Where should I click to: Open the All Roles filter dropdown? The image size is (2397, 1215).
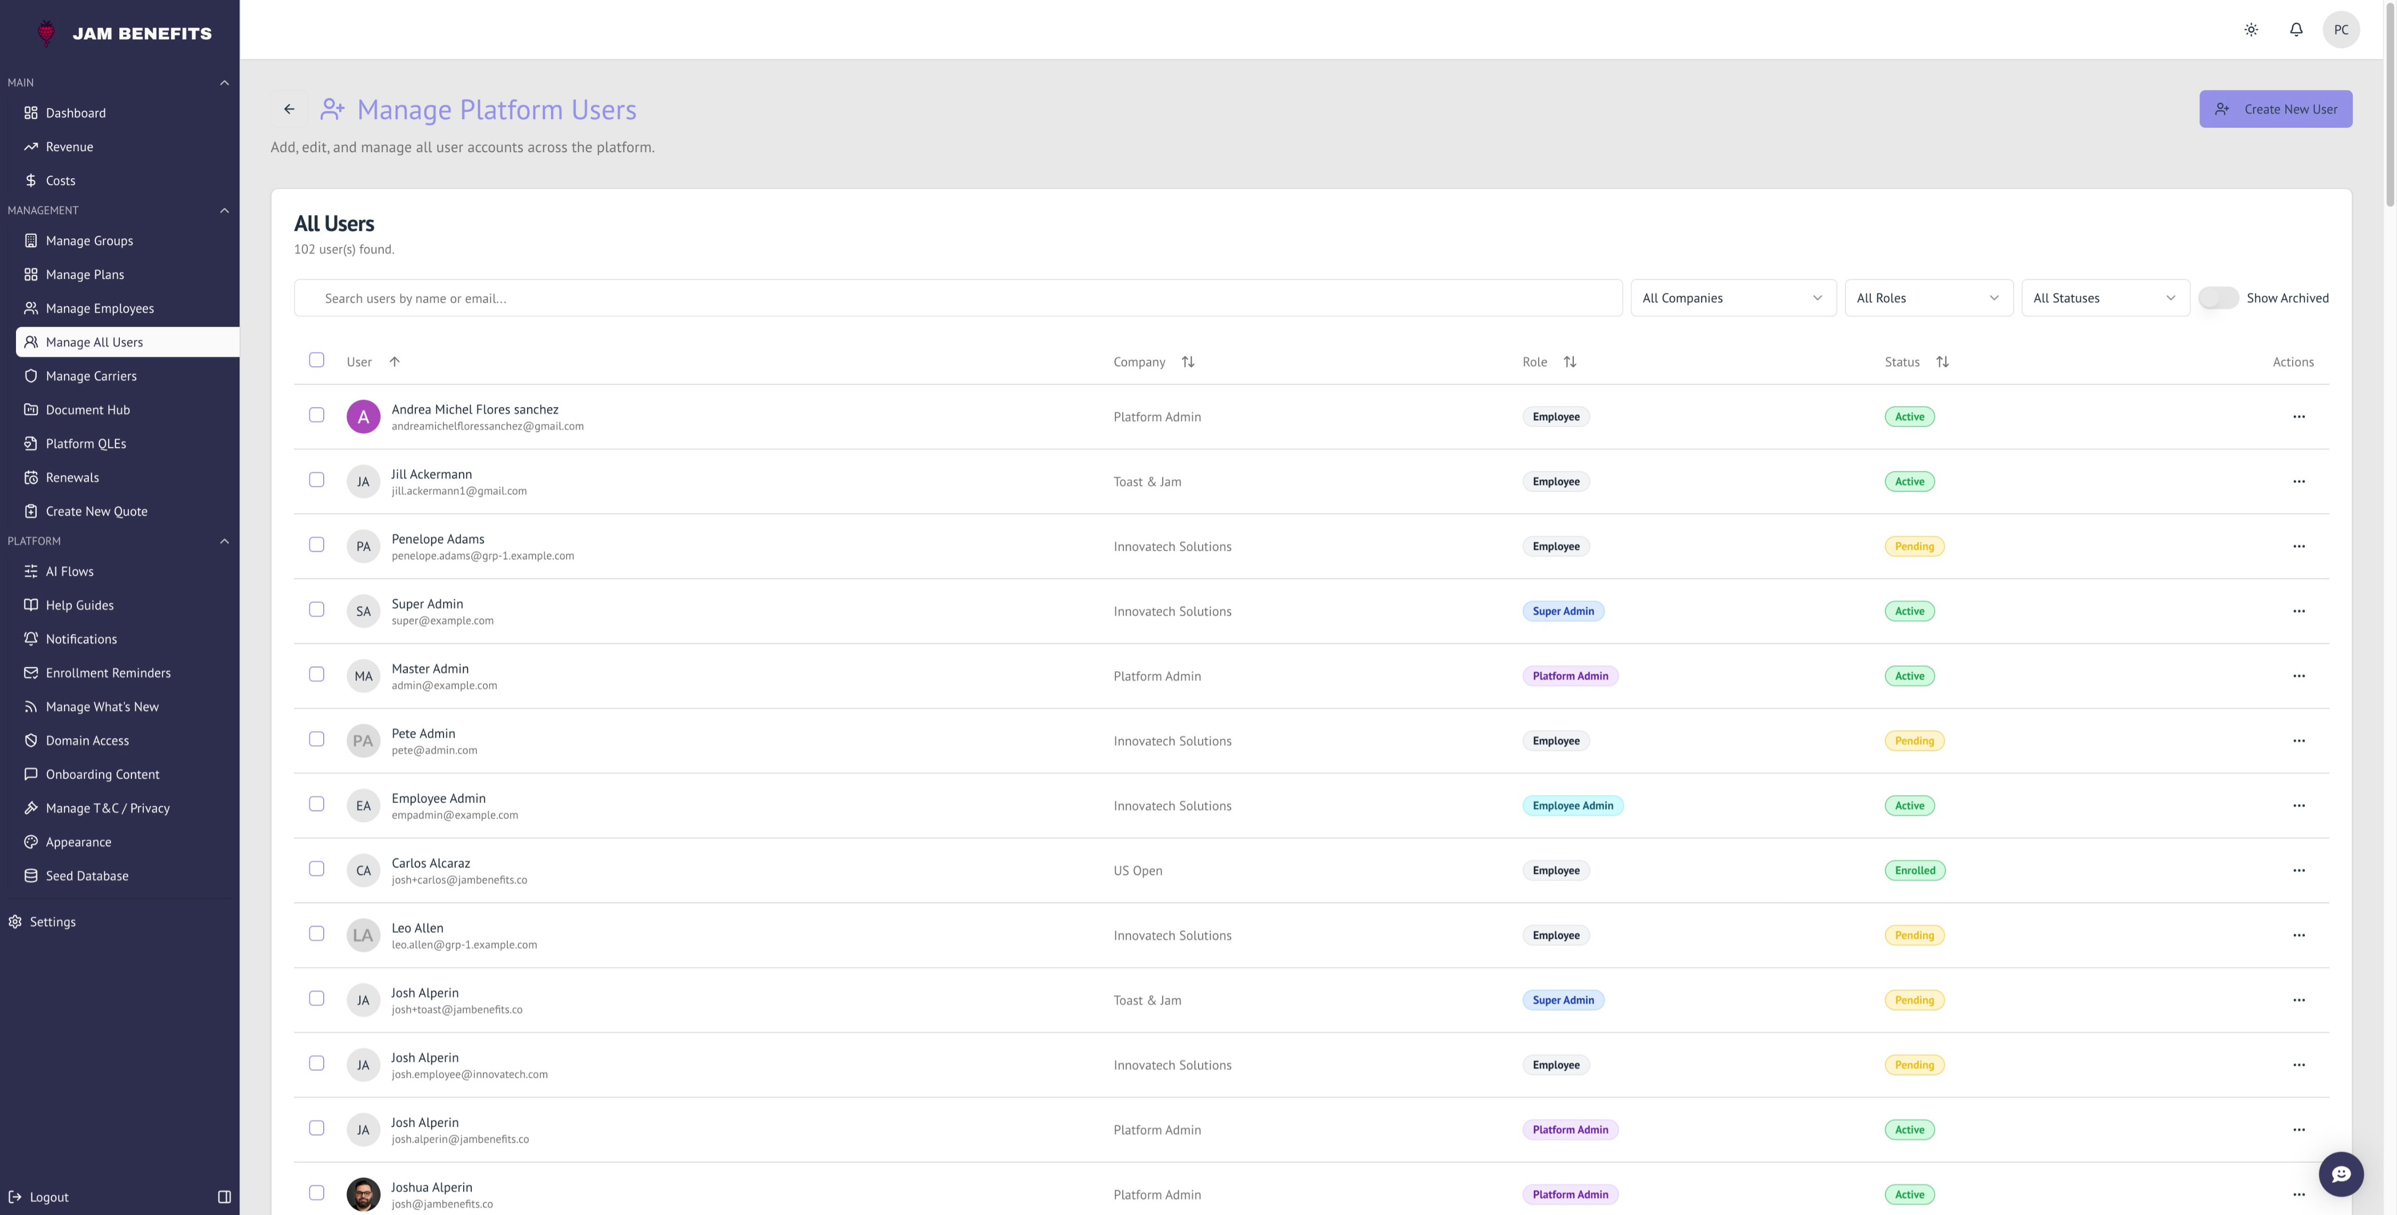[1928, 297]
